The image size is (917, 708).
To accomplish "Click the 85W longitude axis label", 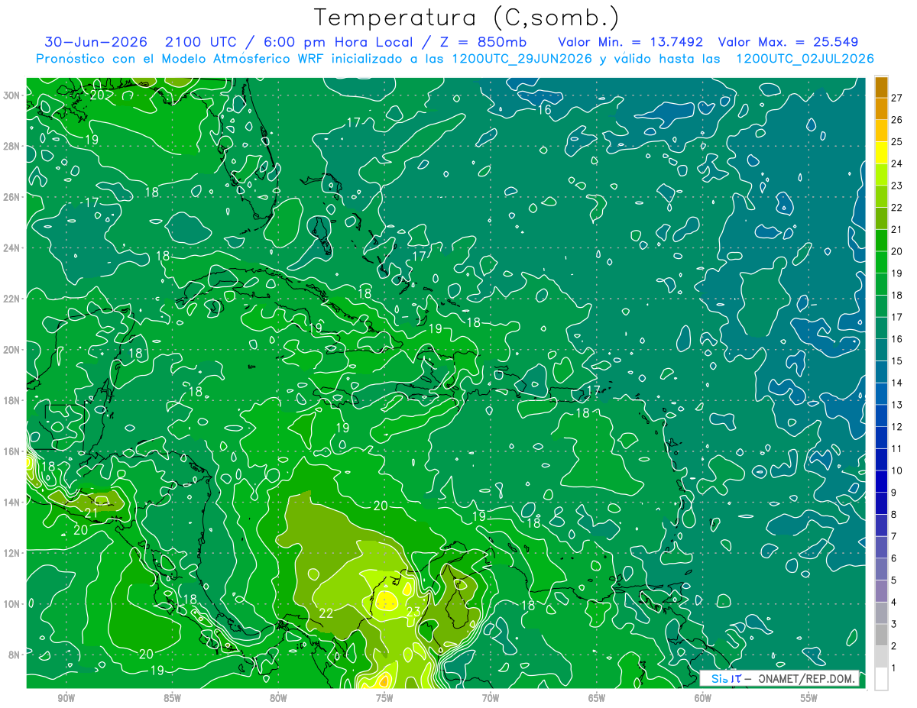I will 172,698.
